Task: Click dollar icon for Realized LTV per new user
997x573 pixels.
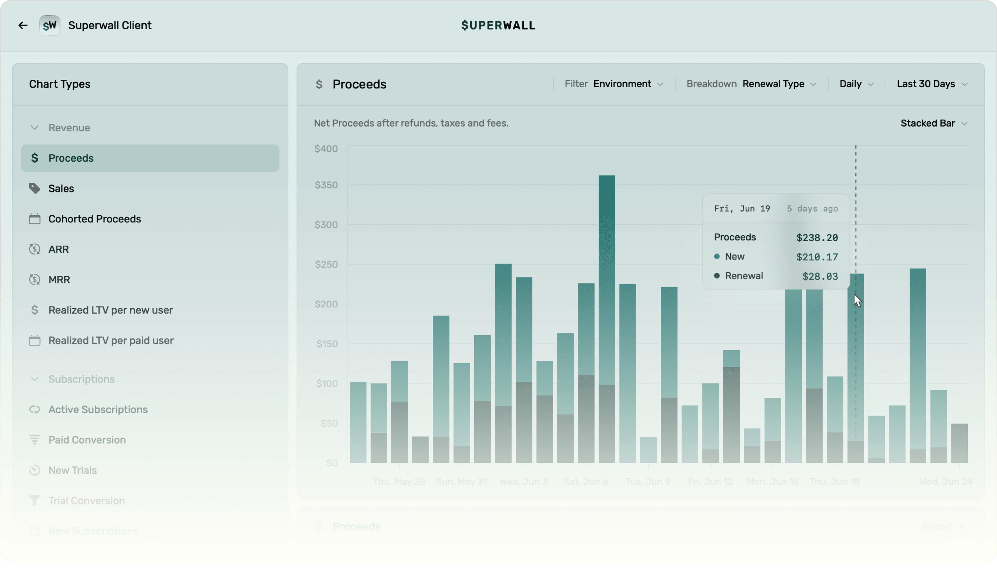Action: tap(35, 310)
